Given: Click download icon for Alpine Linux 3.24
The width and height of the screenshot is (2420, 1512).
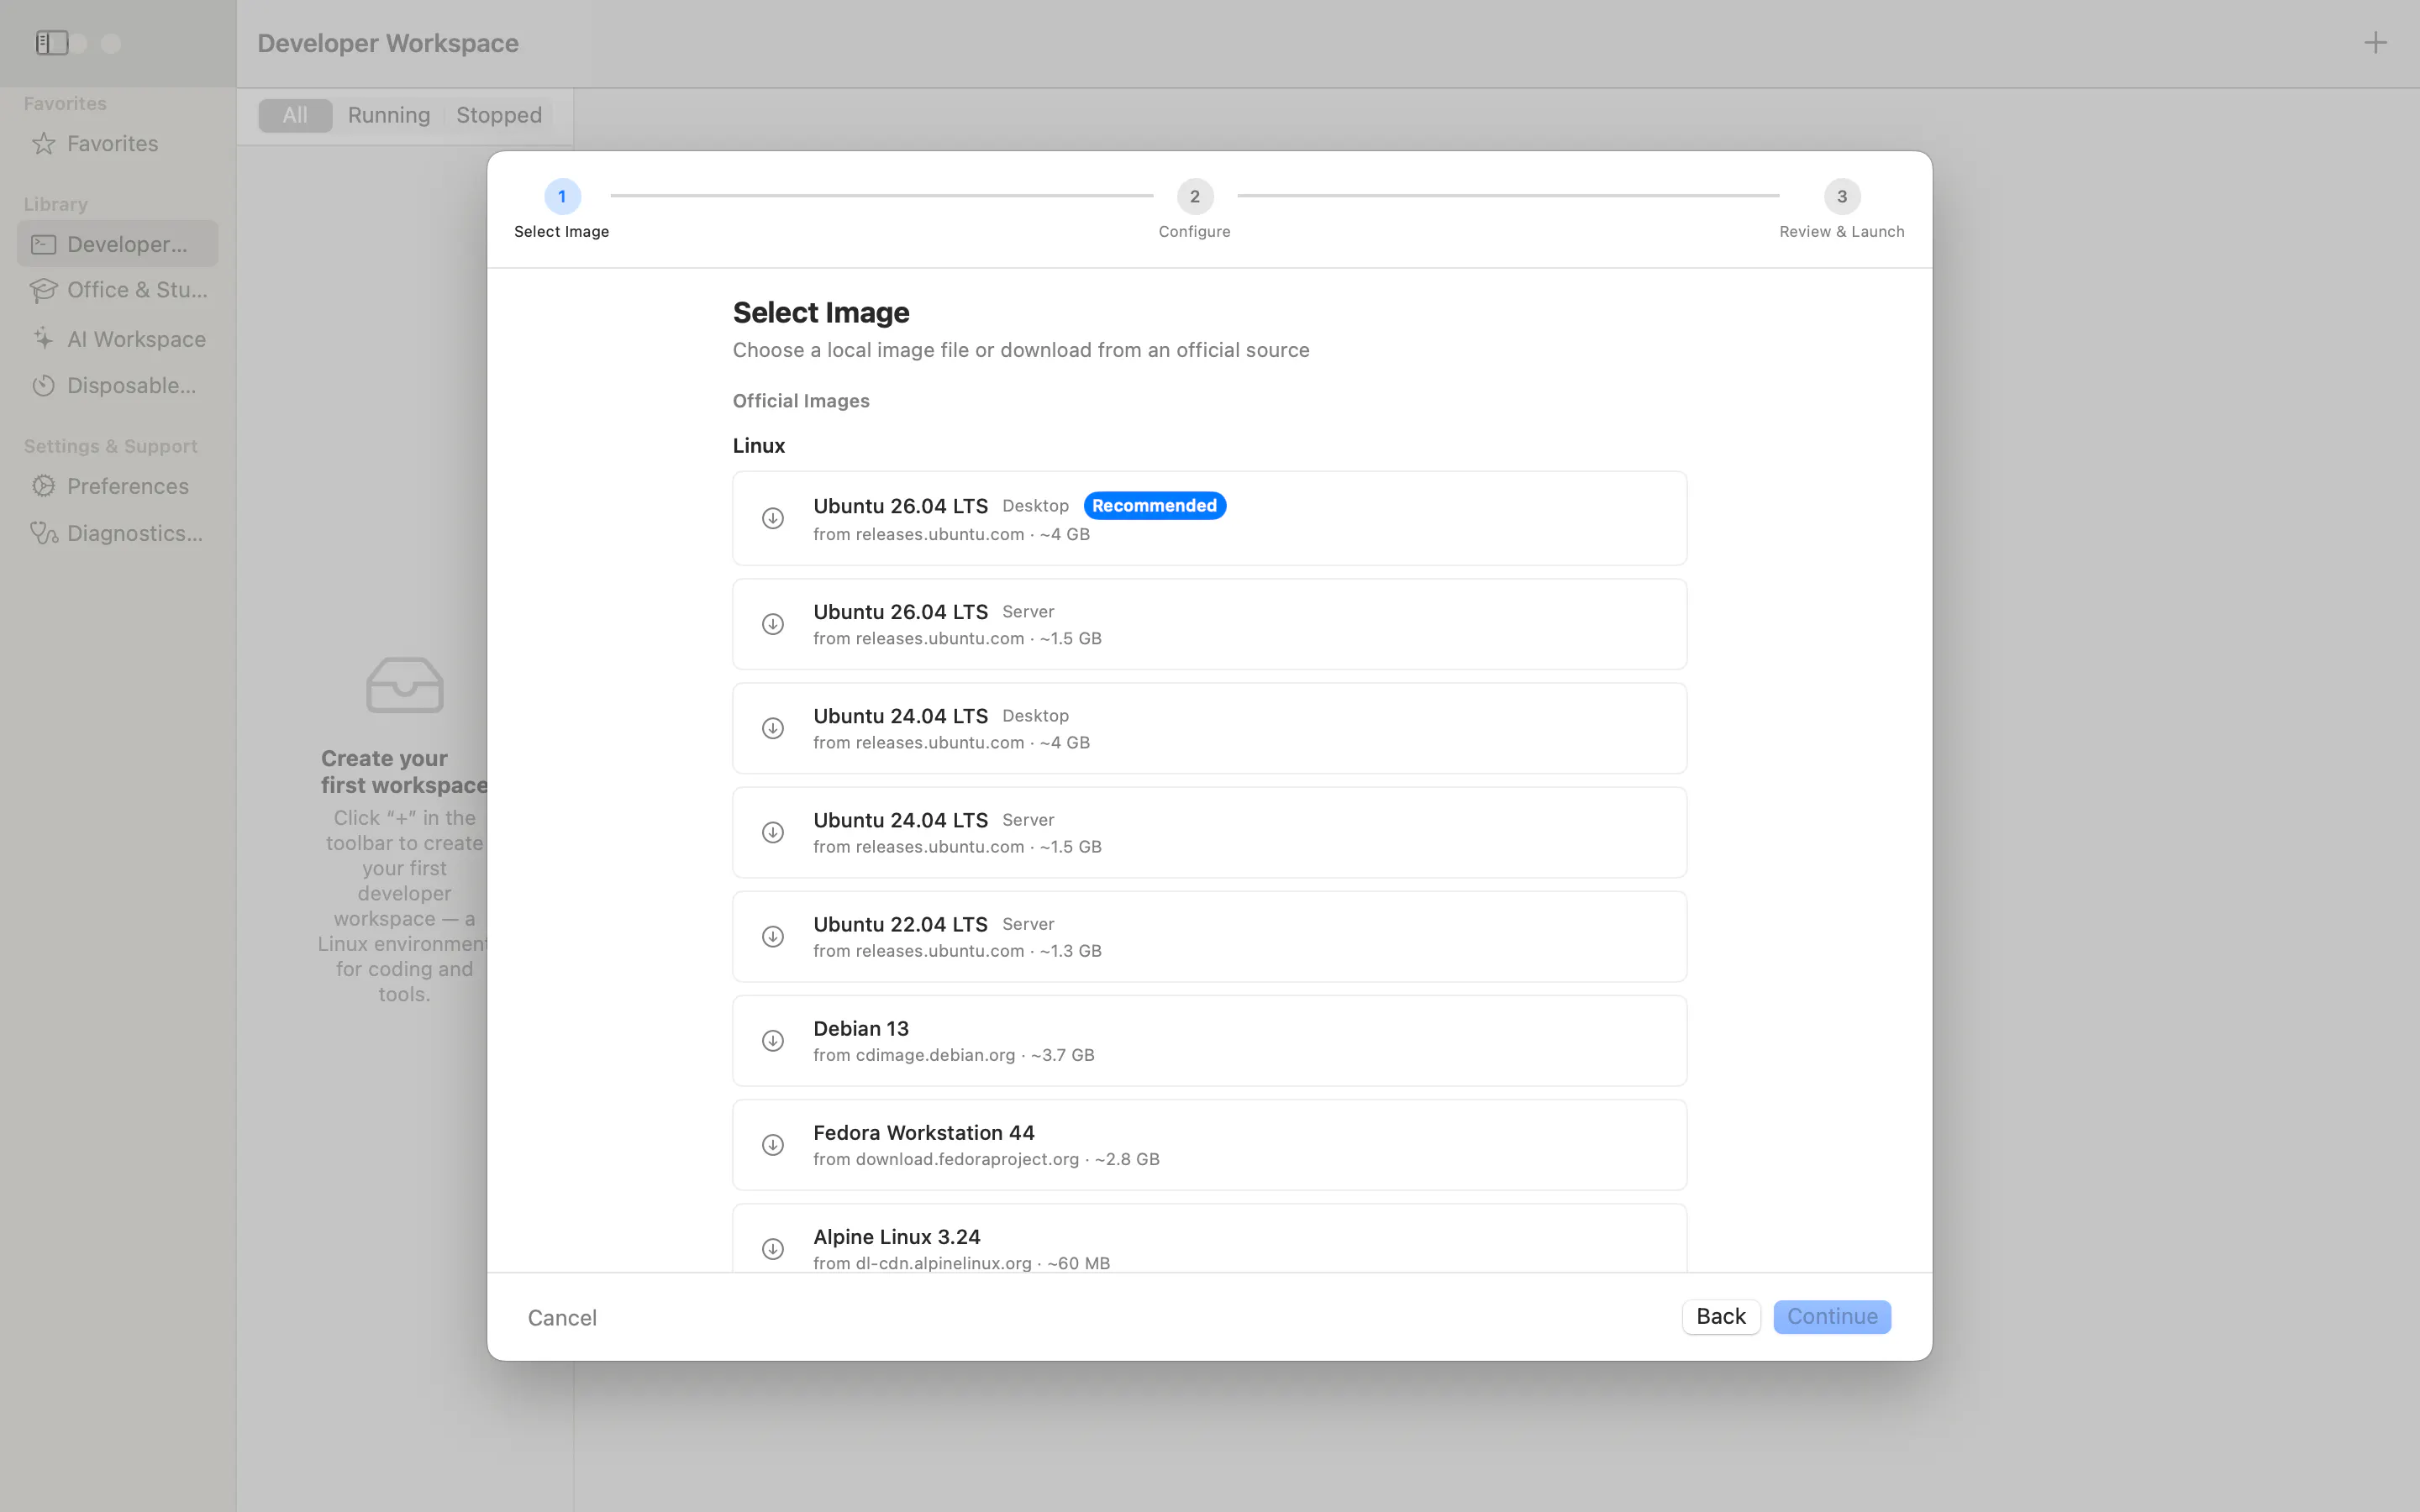Looking at the screenshot, I should 773,1249.
